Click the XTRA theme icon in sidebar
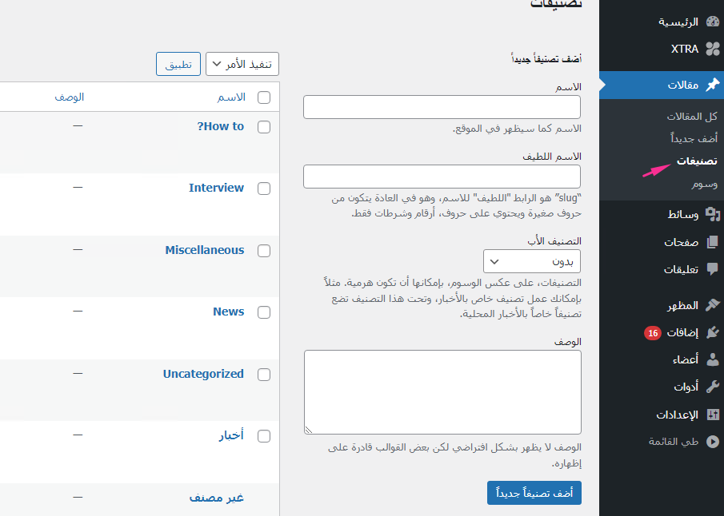Image resolution: width=724 pixels, height=516 pixels. coord(712,49)
